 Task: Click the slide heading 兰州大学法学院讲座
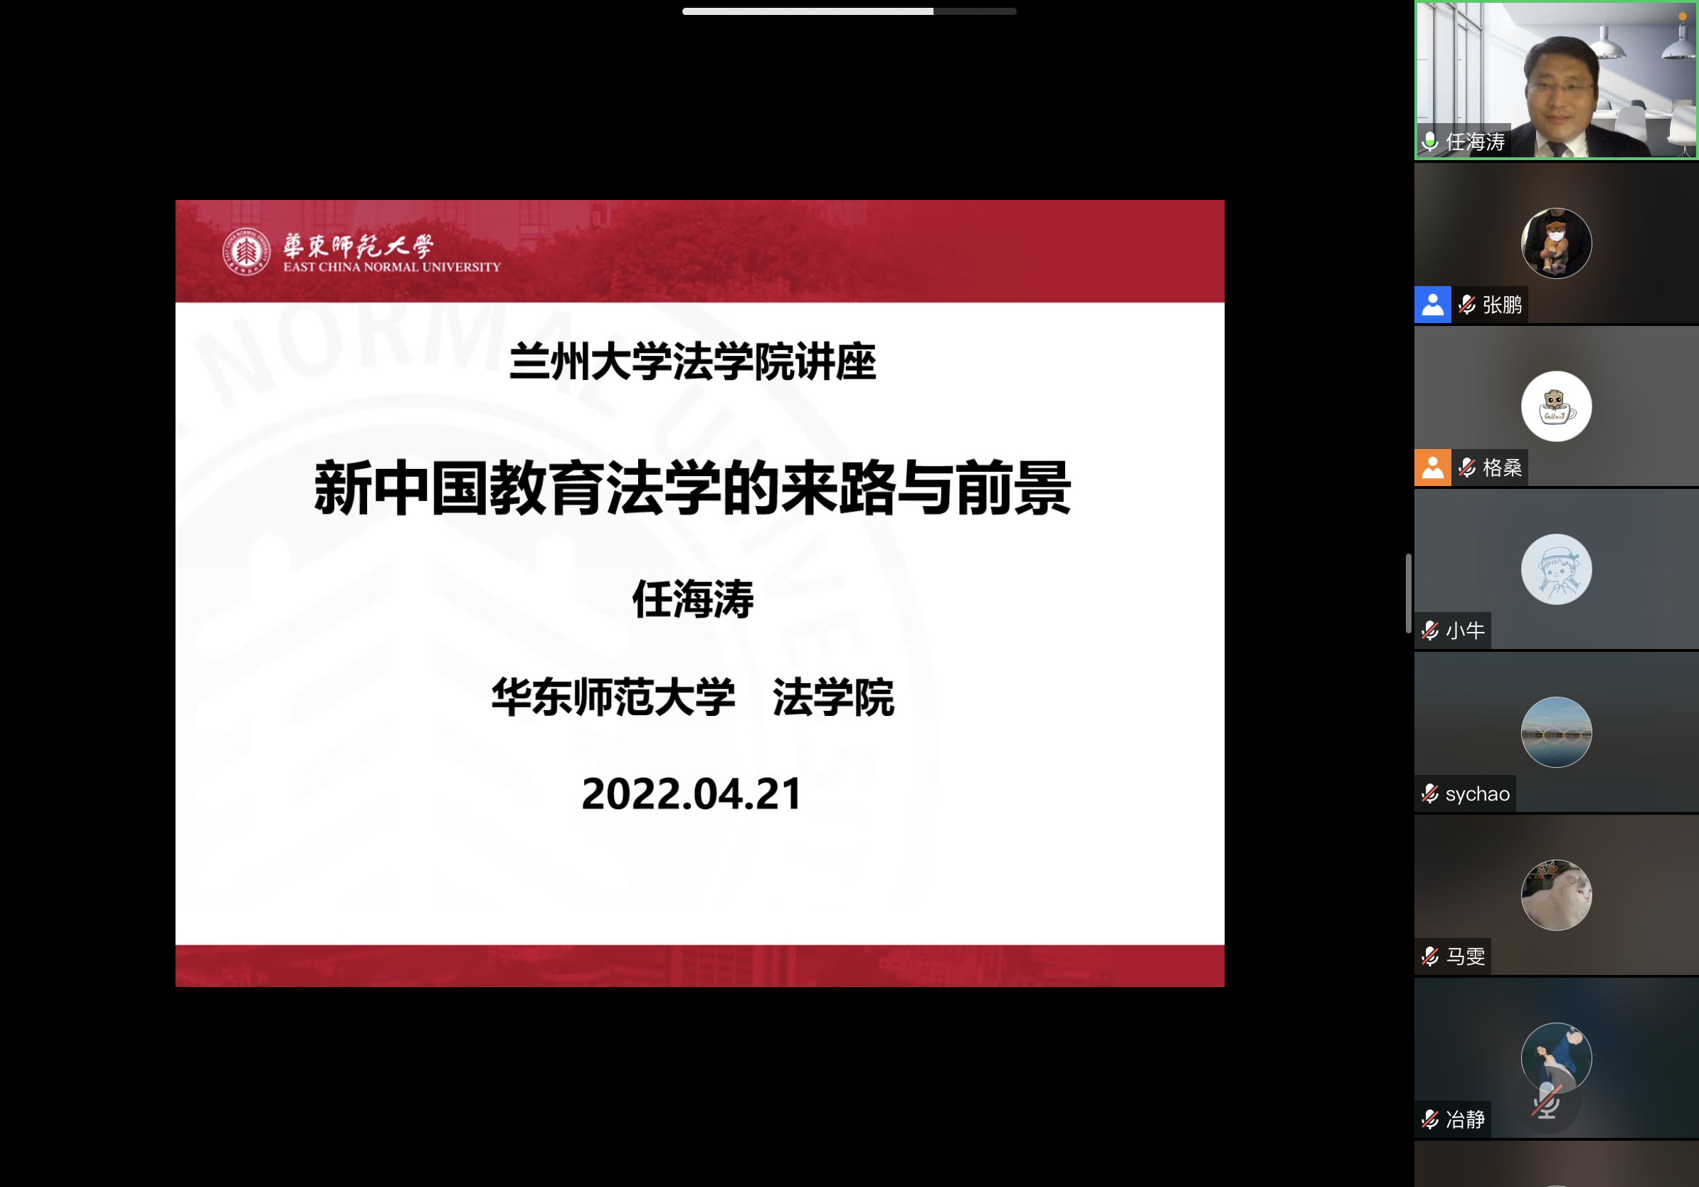tap(693, 362)
